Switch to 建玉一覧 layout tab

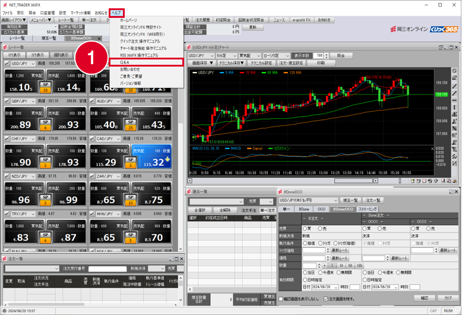tap(49, 39)
